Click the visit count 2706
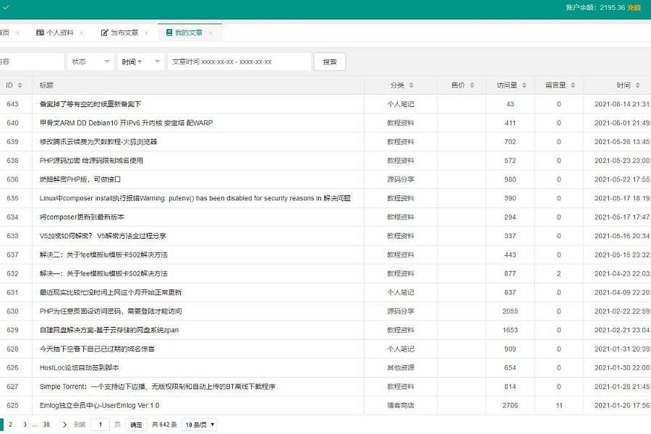Screen dimensions: 651x434 (x=510, y=405)
